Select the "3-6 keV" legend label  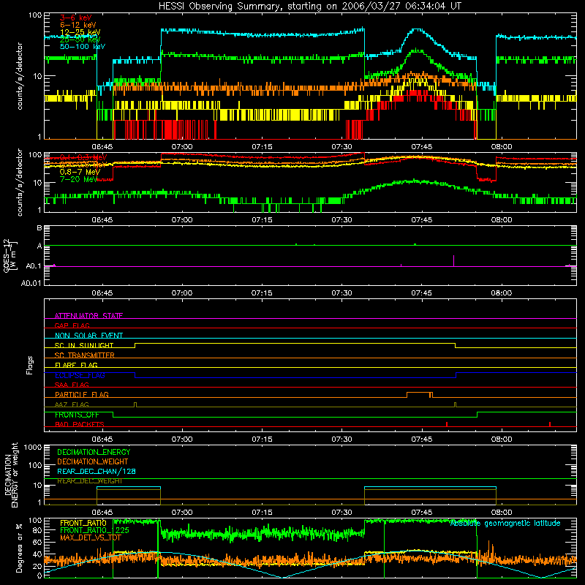(76, 18)
